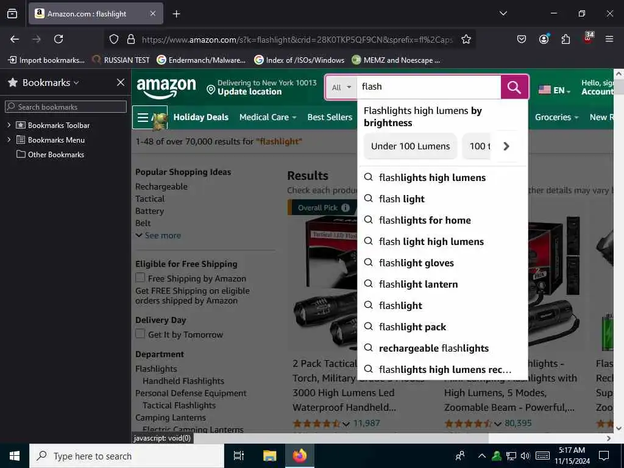Open Handheld Flashlights department link

point(183,381)
